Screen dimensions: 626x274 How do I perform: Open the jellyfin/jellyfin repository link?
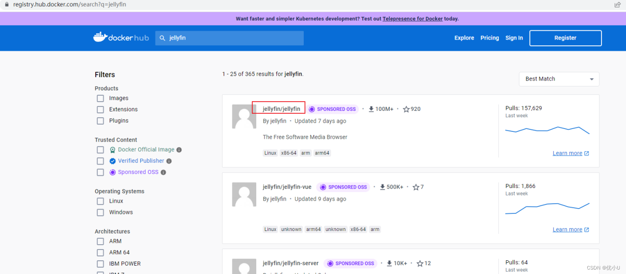click(x=281, y=109)
